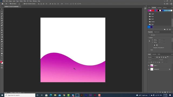
Task: Click the new swatch group folder icon
Action: click(x=165, y=29)
